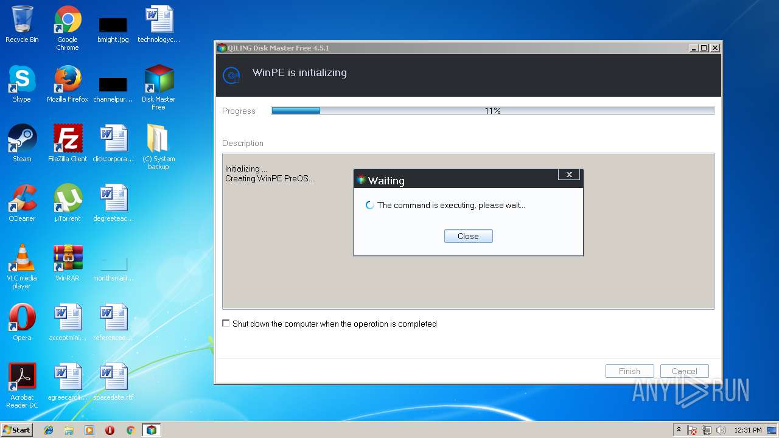
Task: Maximize the QILING Disk Master window
Action: (704, 47)
